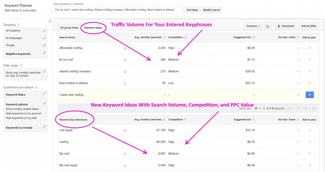Click Get ideas button

click(192, 10)
